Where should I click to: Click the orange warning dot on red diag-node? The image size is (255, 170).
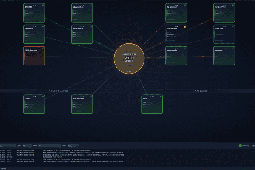coord(43,48)
